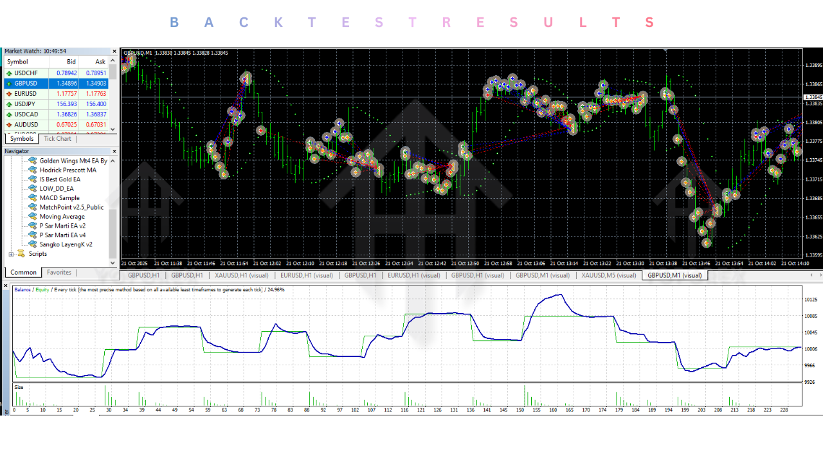This screenshot has width=823, height=463.
Task: Select the USDJPY row in Market Watch
Action: coord(26,104)
